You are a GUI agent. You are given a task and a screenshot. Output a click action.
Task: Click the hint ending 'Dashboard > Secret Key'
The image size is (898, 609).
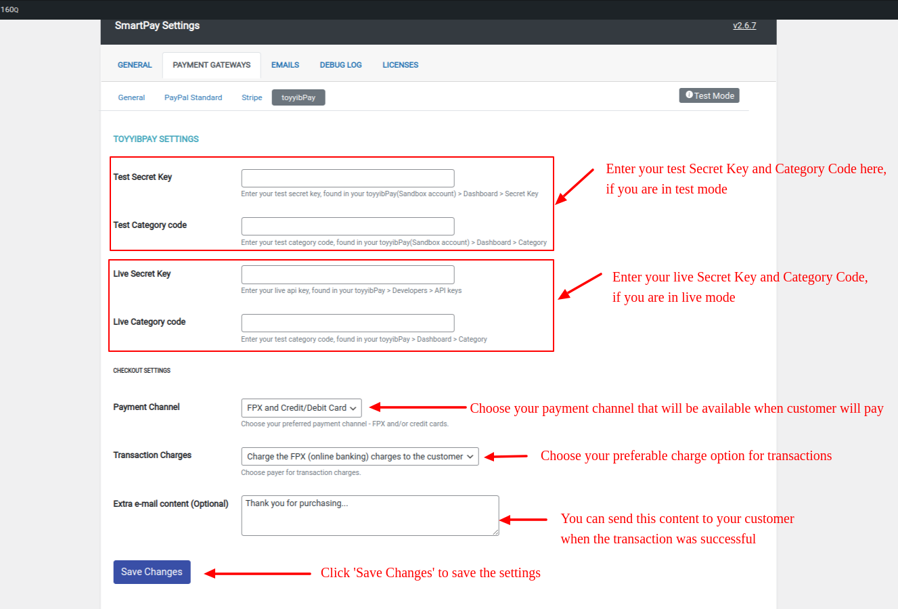pyautogui.click(x=390, y=194)
